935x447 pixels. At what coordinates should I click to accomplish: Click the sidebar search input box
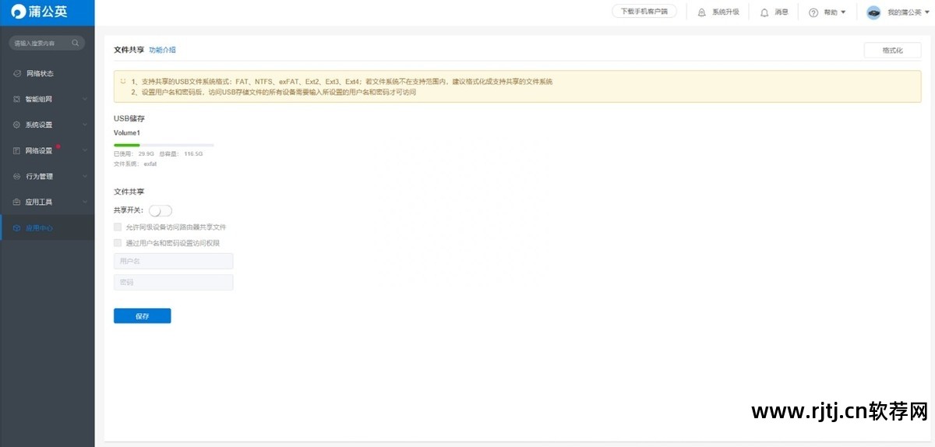click(x=47, y=43)
